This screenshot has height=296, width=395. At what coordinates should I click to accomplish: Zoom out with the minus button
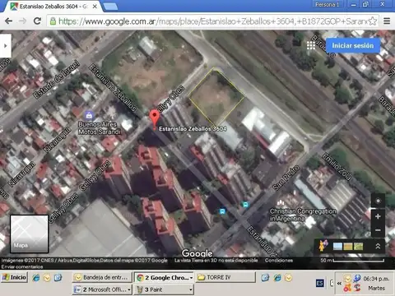coord(378,230)
